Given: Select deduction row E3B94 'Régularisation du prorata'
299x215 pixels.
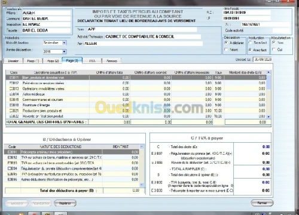Looking at the screenshot, I should (x=72, y=168).
